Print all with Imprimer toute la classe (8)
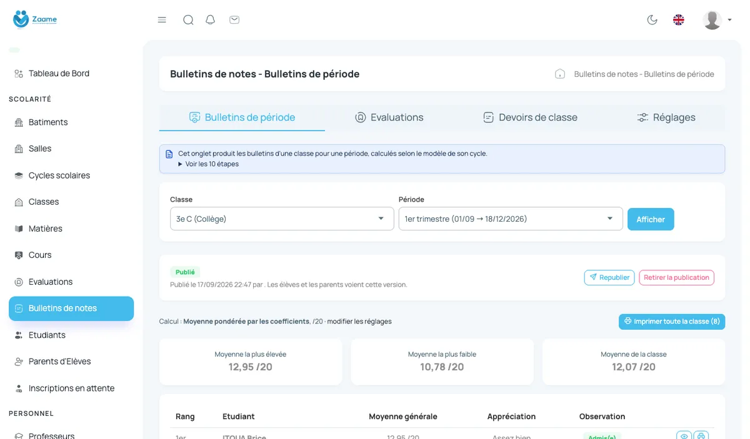The height and width of the screenshot is (439, 750). click(672, 322)
